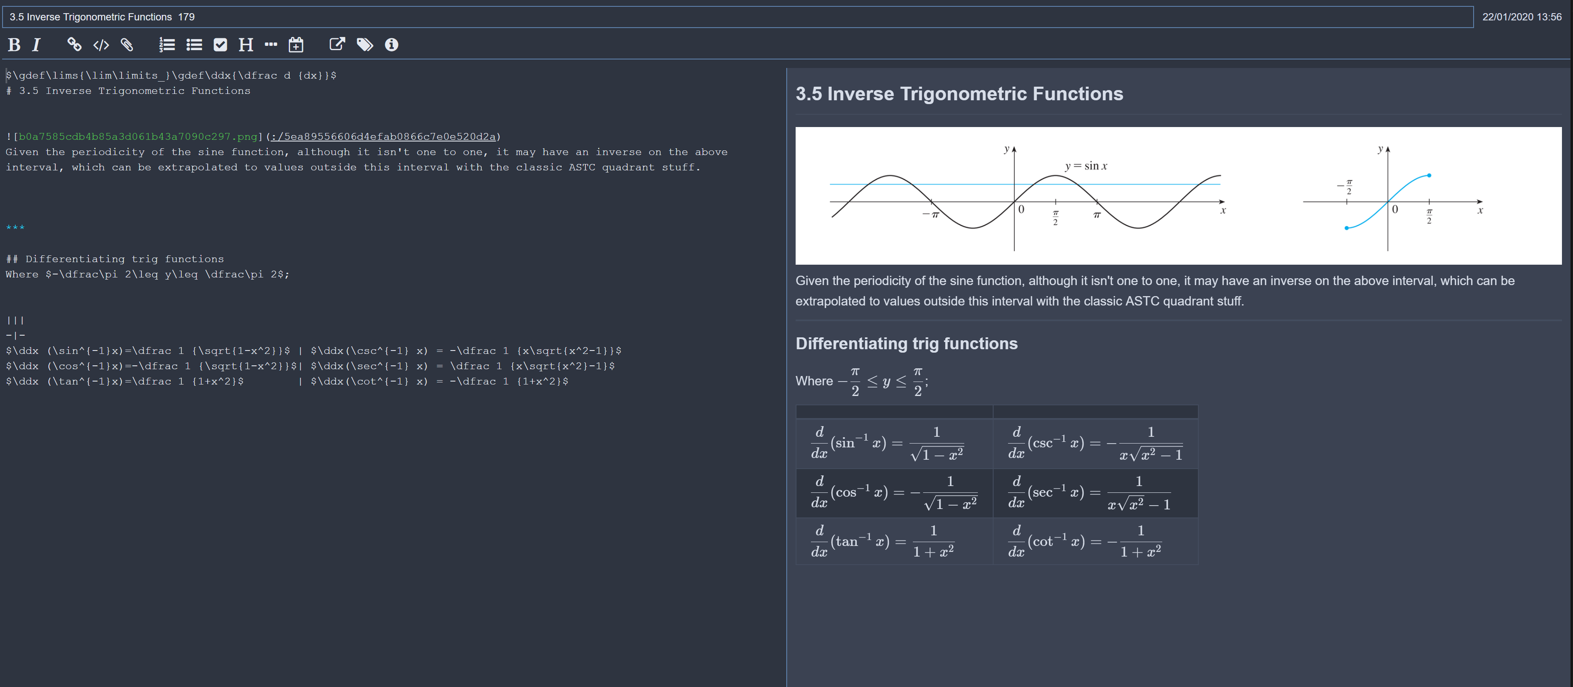
Task: Apply italic formatting
Action: click(x=36, y=45)
